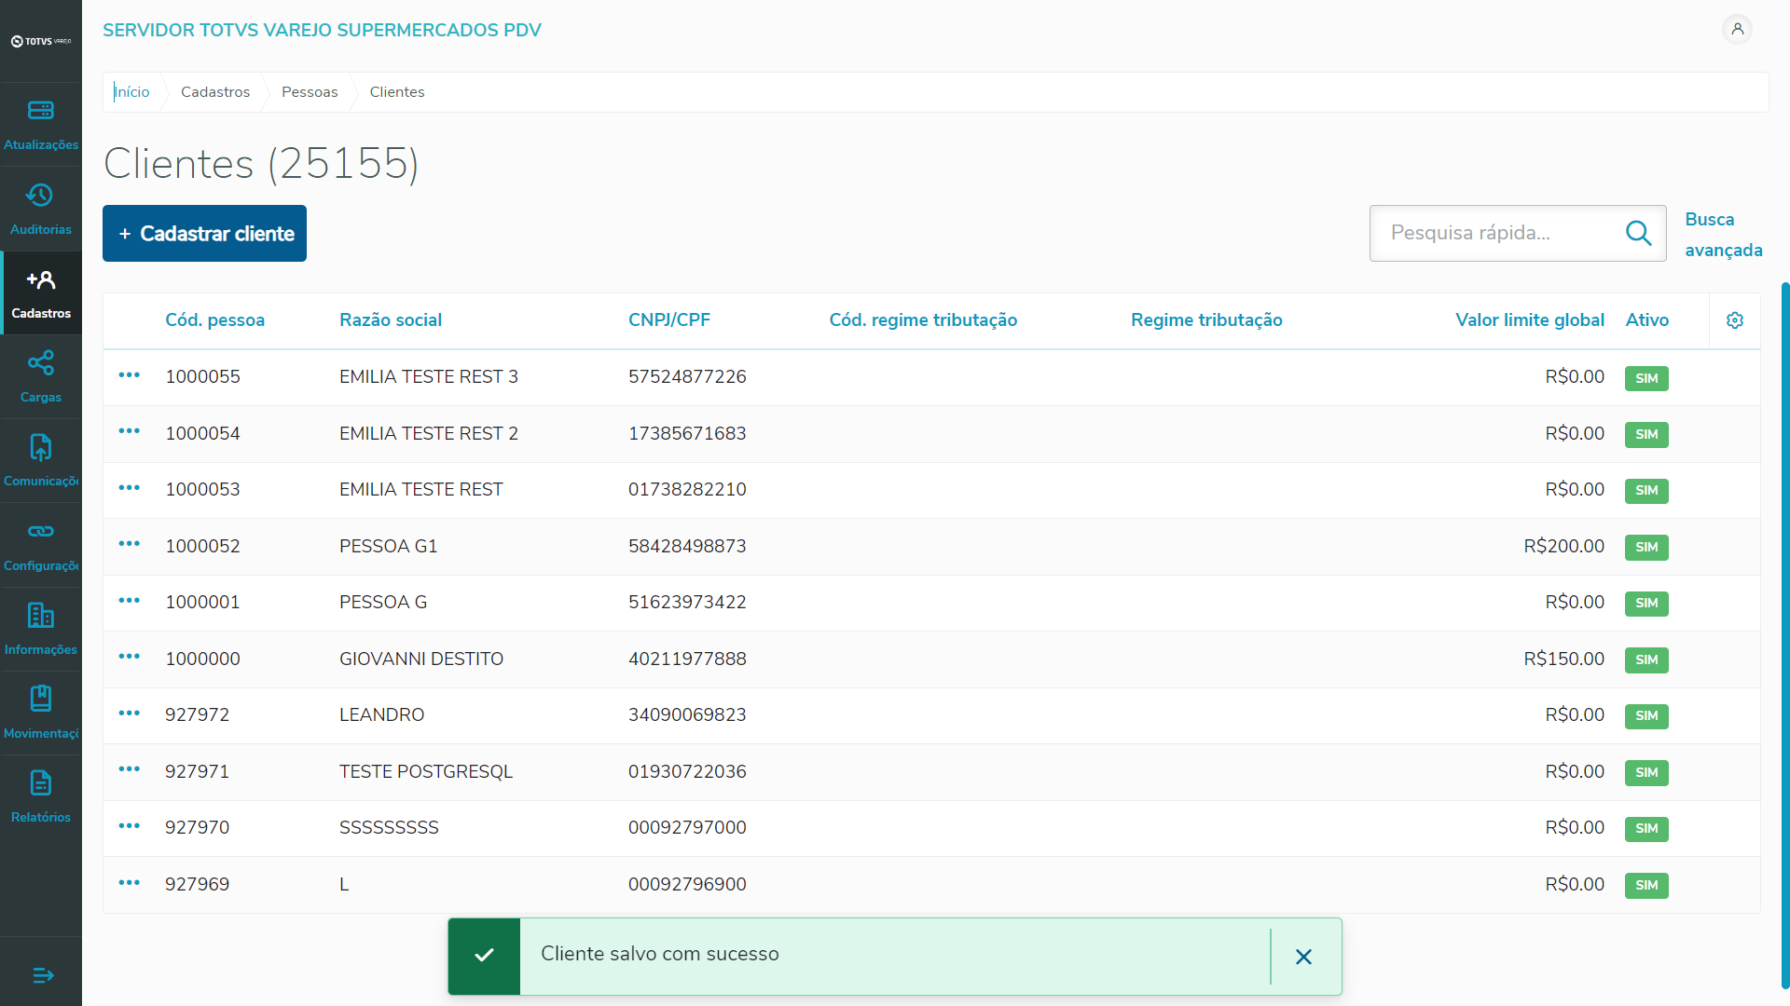This screenshot has height=1006, width=1790.
Task: Open actions menu for GIOVANNI DESTITO
Action: click(x=130, y=658)
